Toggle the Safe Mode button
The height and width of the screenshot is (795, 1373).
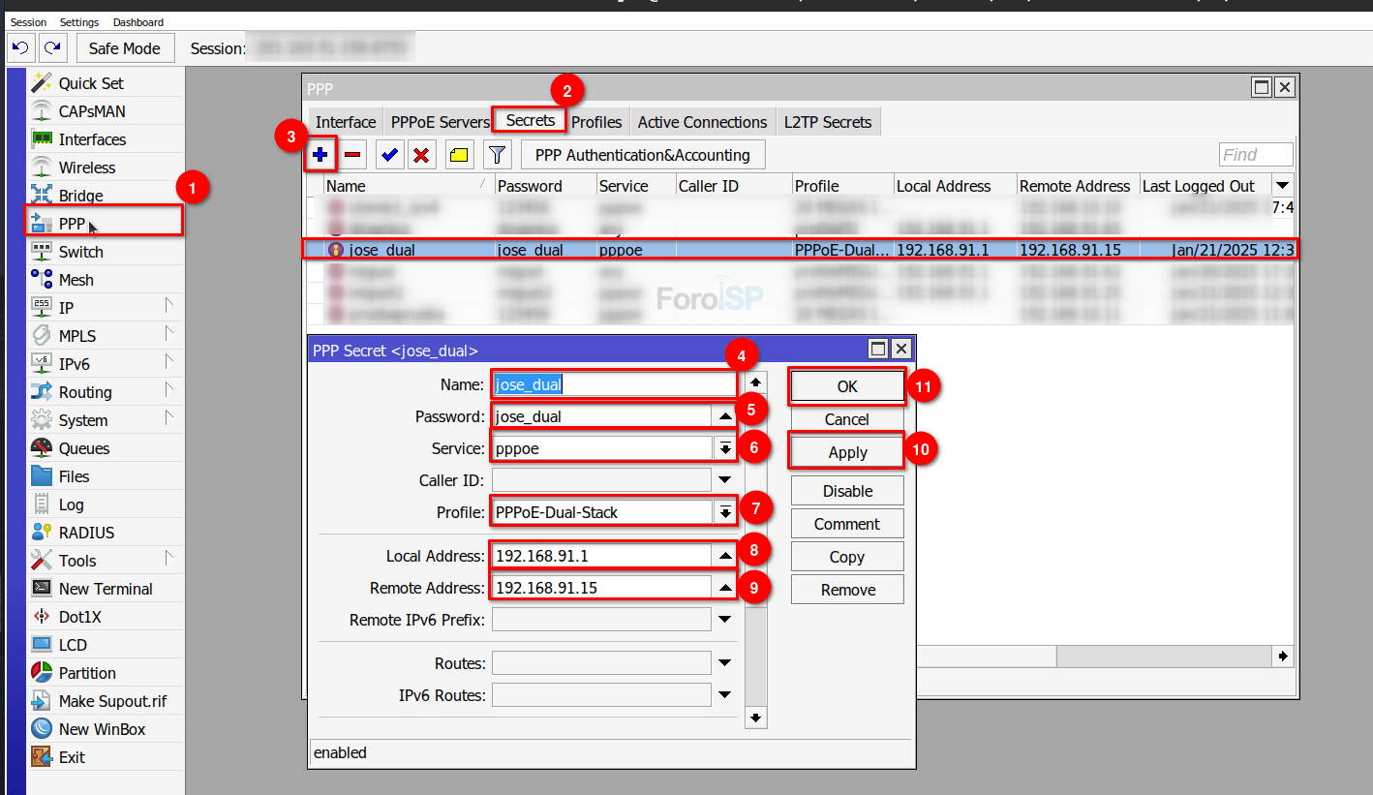pos(125,48)
